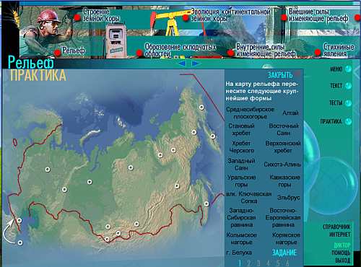This screenshot has width=361, height=267.
Task: Pick the 'Верхоянский хребет' label
Action: pos(283,146)
